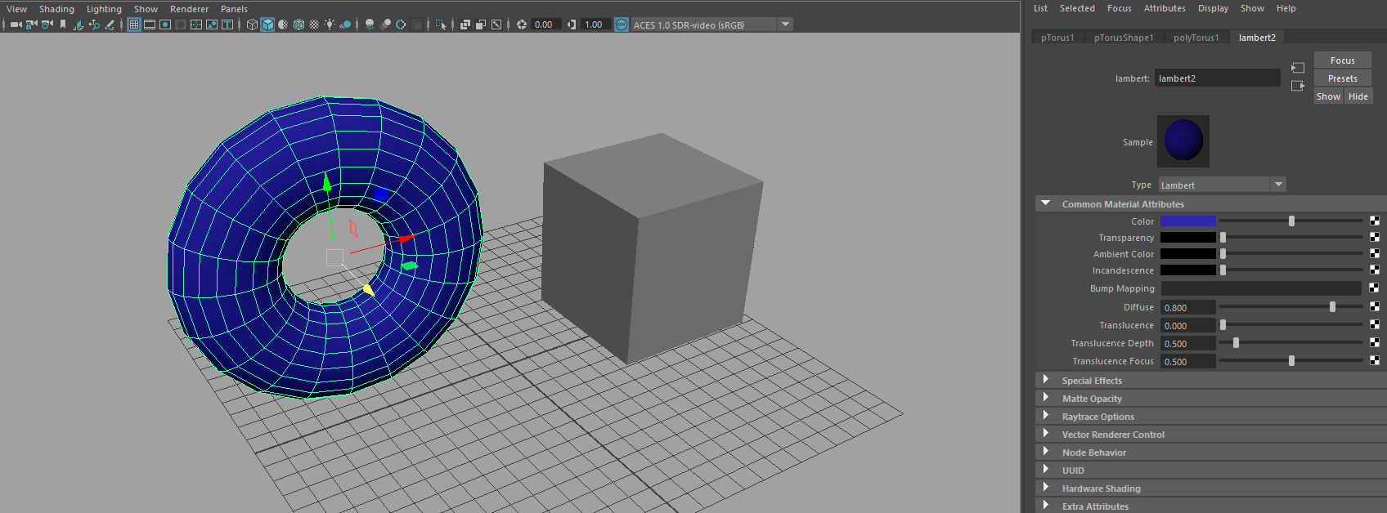This screenshot has width=1387, height=513.
Task: Click the lambert2 name field
Action: (1217, 78)
